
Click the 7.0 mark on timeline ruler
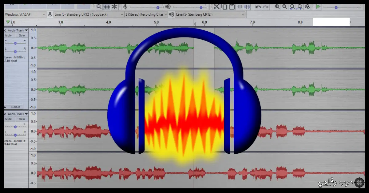pos(252,22)
